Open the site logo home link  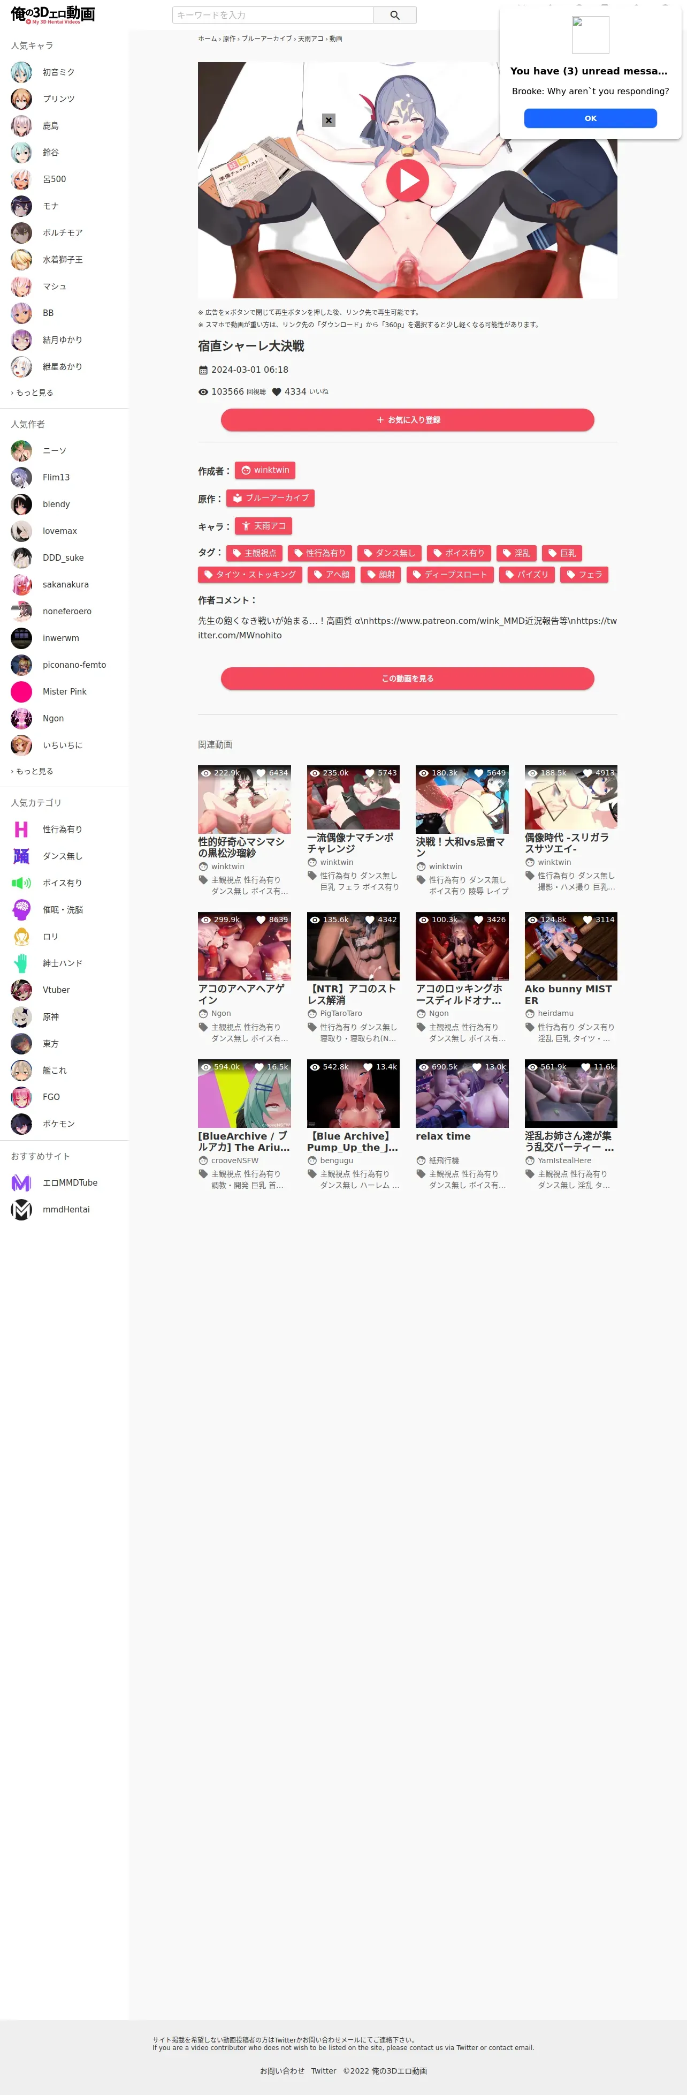[53, 14]
